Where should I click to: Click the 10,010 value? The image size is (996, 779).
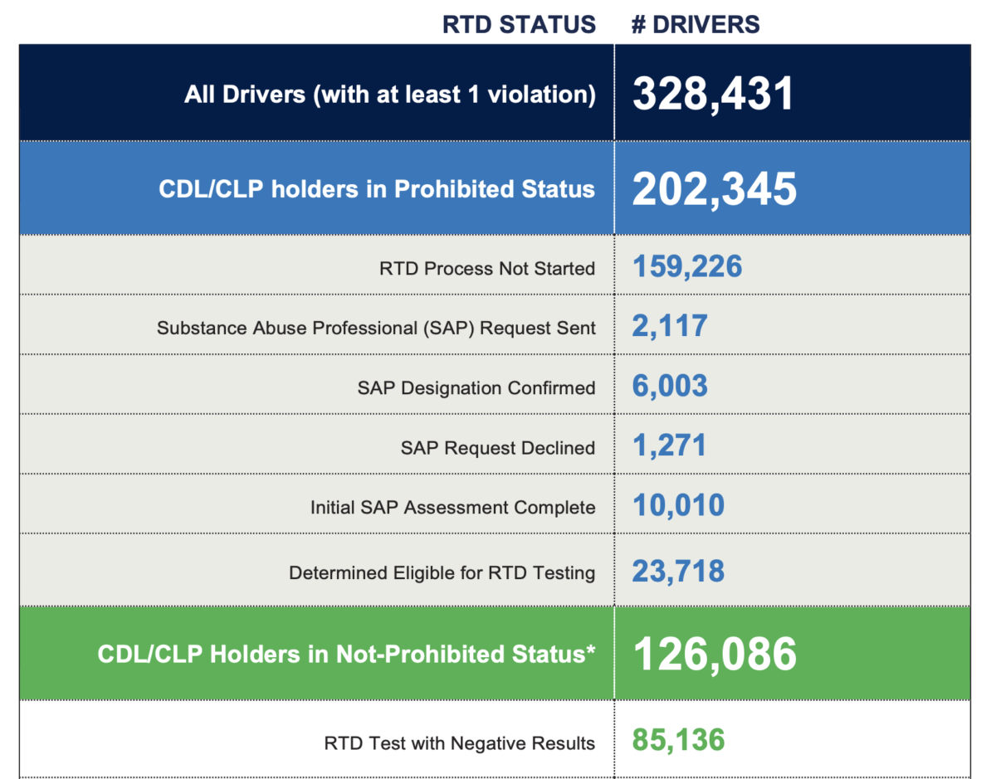click(x=678, y=505)
